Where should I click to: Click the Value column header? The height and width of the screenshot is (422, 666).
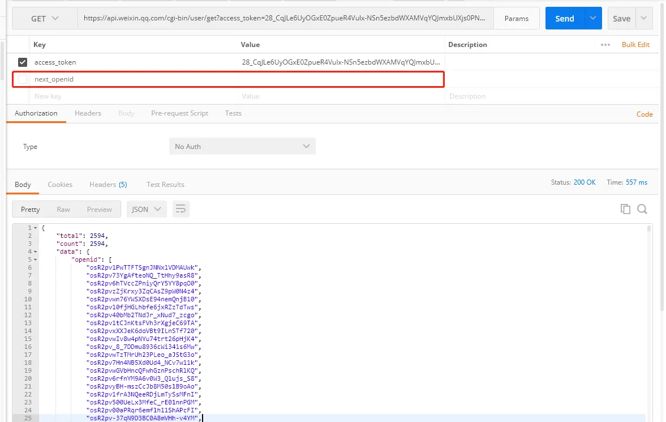tap(250, 45)
